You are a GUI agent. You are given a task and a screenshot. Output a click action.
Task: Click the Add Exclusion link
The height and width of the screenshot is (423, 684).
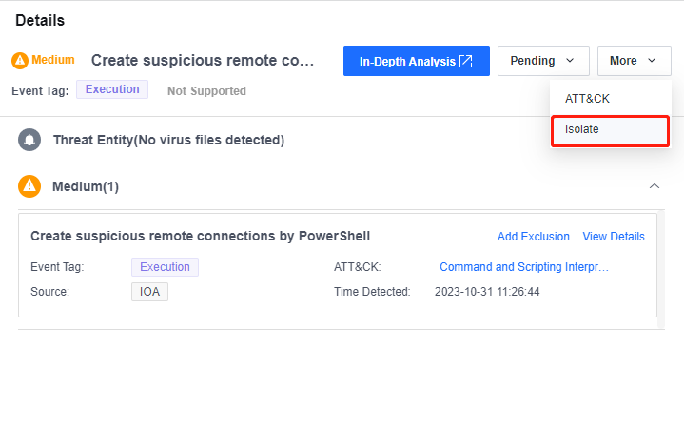534,237
